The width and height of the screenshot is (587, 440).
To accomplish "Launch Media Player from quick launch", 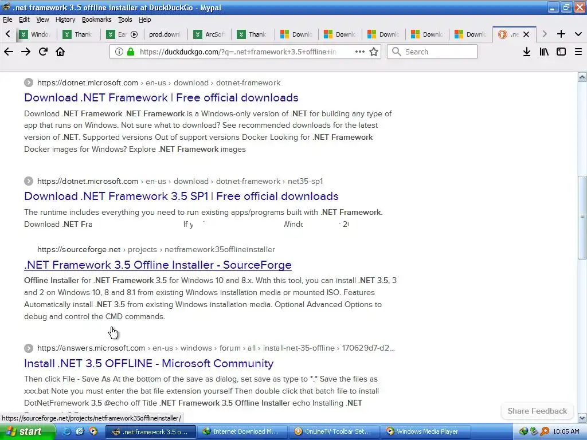I will pyautogui.click(x=93, y=431).
